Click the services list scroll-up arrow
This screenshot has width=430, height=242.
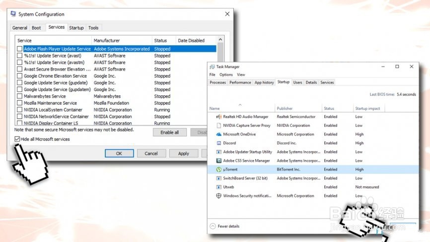point(220,40)
